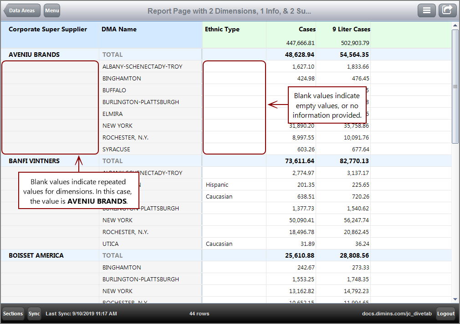Select the BUFFALO row
Viewport: 460px width, 324px height.
click(114, 90)
